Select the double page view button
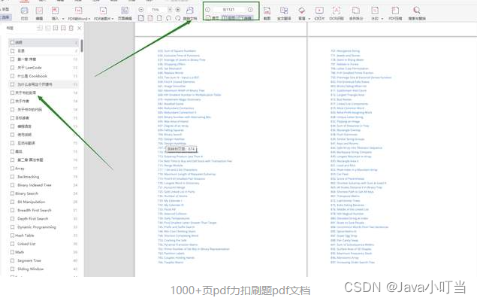477x301 pixels. (229, 18)
